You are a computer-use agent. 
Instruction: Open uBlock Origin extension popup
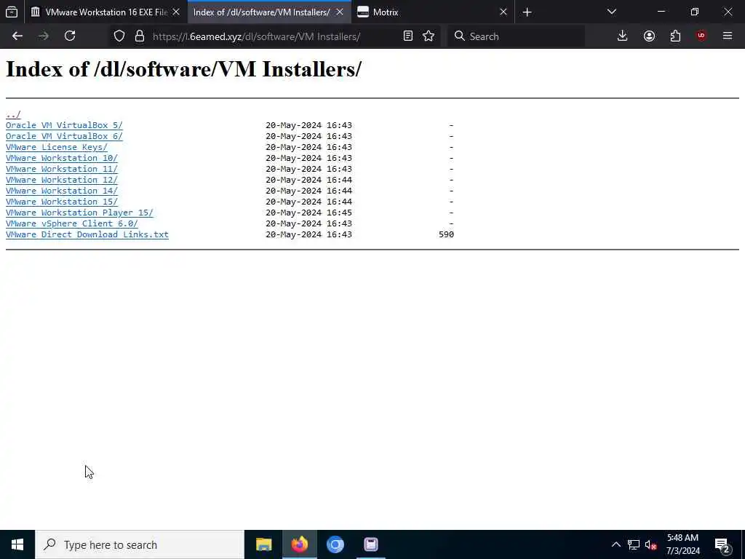tap(701, 36)
